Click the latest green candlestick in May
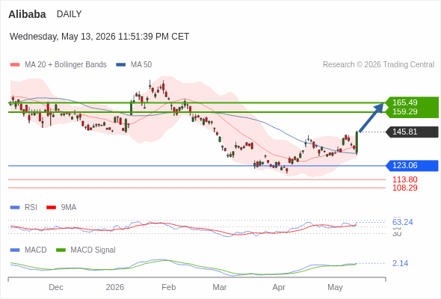Image resolution: width=441 pixels, height=299 pixels. pyautogui.click(x=357, y=143)
